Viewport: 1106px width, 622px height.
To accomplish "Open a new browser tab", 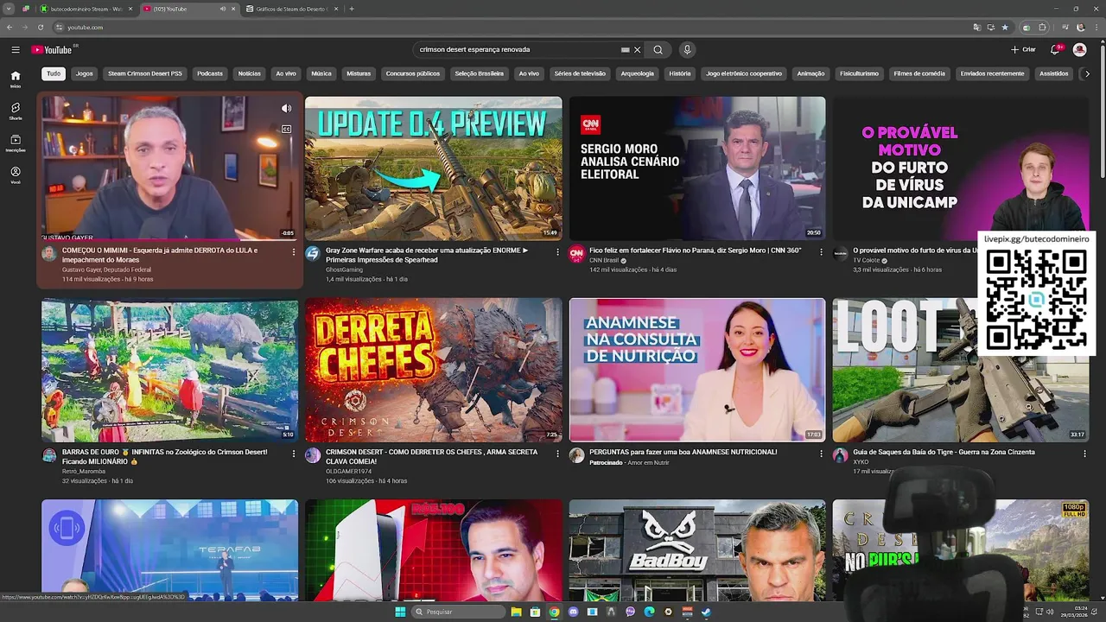I will (x=352, y=9).
